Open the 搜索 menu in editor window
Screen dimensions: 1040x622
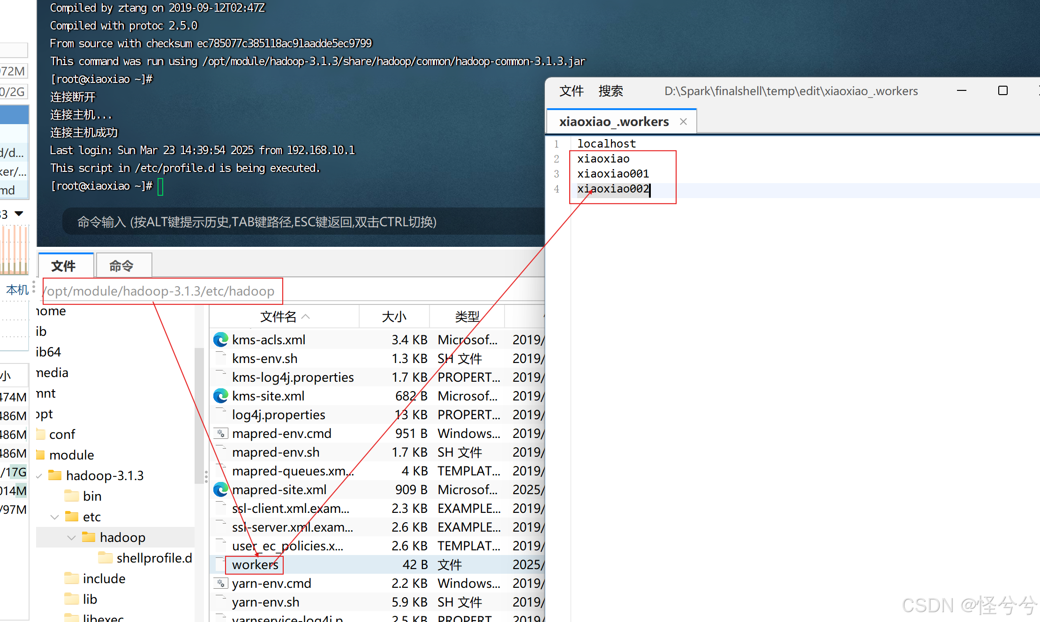610,91
